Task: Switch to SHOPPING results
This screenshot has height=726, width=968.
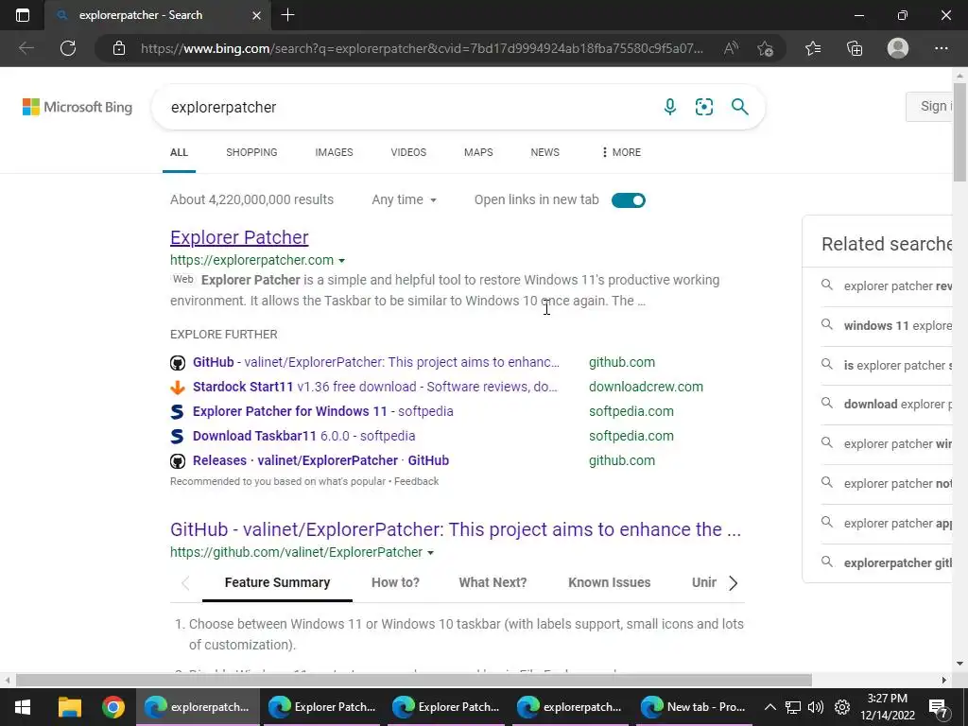Action: pyautogui.click(x=251, y=152)
